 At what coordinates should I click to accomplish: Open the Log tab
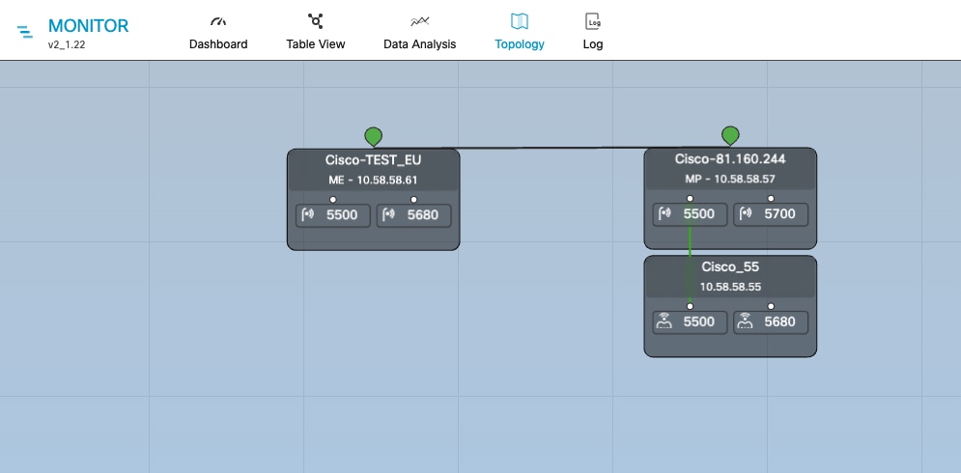point(593,33)
